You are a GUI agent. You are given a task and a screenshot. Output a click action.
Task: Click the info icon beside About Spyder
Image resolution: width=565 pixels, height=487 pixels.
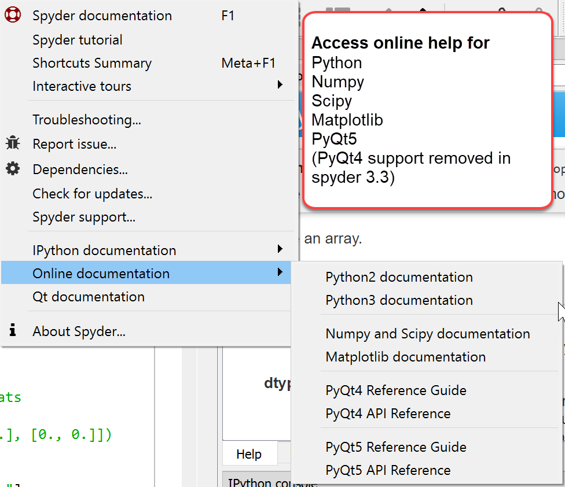[x=13, y=330]
